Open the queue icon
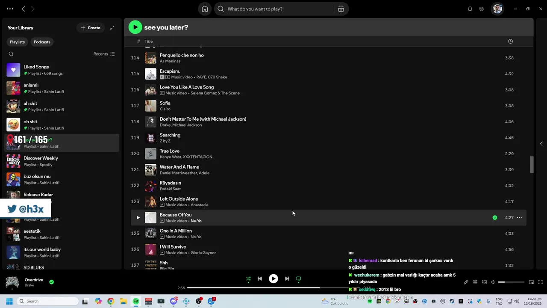 (x=475, y=282)
